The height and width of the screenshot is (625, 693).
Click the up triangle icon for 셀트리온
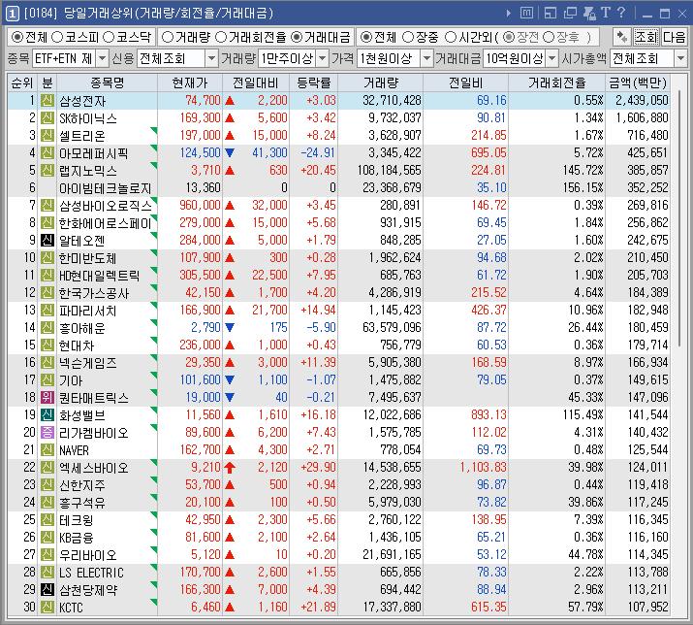tap(230, 136)
